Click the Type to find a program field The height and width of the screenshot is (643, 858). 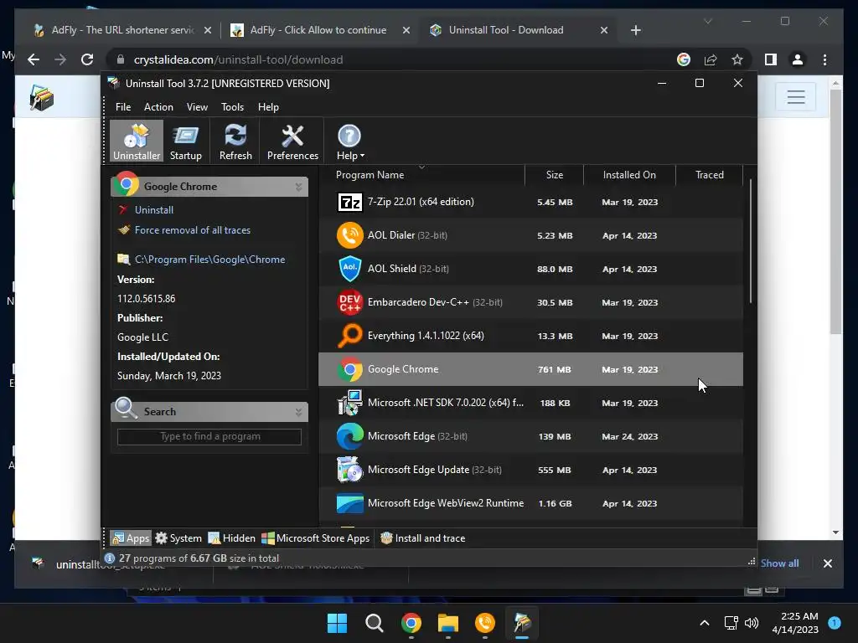(x=209, y=436)
